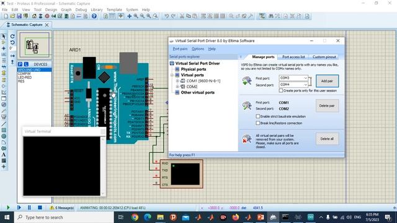Select 'COMPIM' in the devices list
Viewport: 397px width, 223px height.
pos(24,74)
